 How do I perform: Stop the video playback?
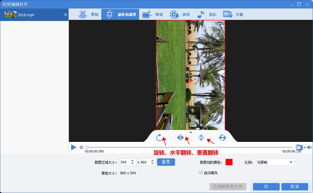81,147
